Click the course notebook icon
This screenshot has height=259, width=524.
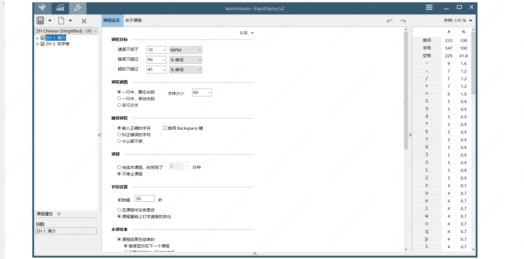coord(40,20)
